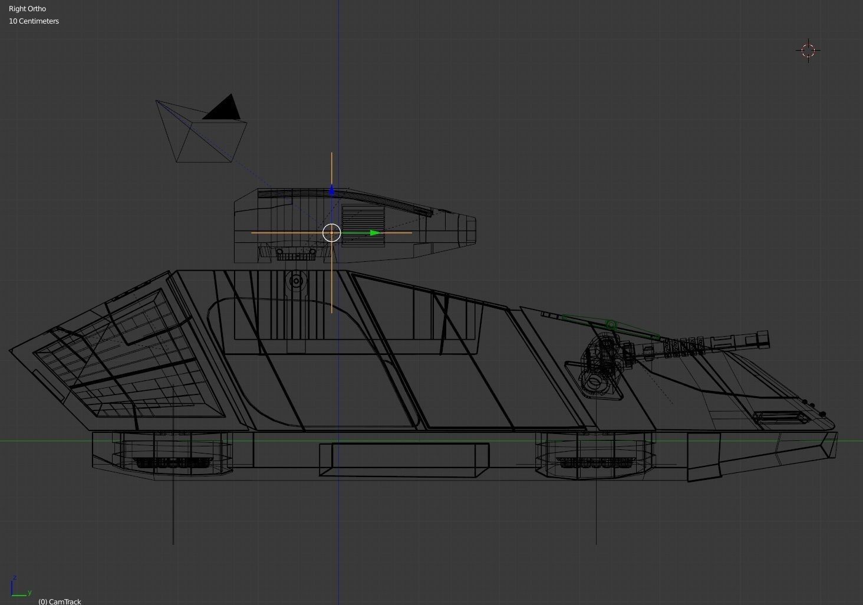
Task: Click the green Y-axis manipulator arrow
Action: point(375,233)
